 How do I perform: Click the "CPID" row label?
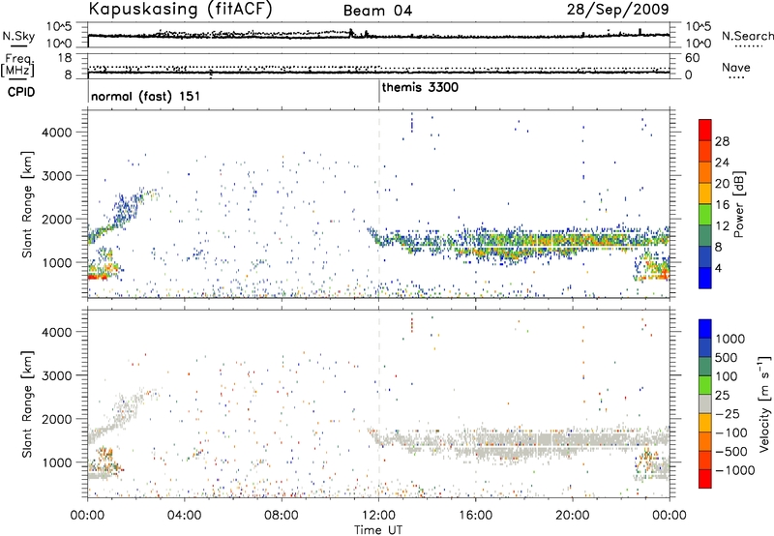[21, 92]
